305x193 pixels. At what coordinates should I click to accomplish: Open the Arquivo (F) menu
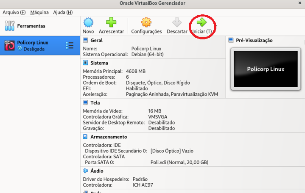pos(14,12)
